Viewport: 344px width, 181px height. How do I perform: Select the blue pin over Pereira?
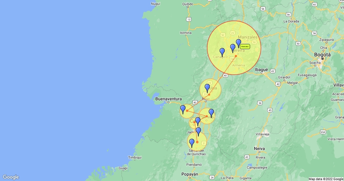[x=233, y=48]
